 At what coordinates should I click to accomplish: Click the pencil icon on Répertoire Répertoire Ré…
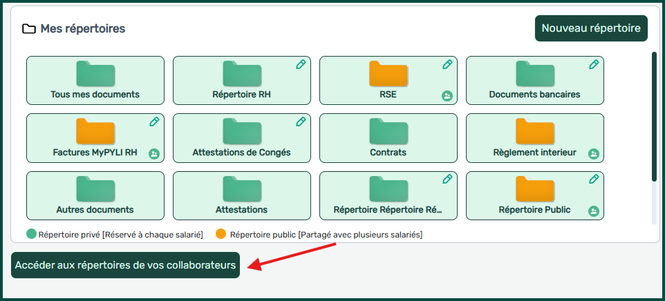click(x=447, y=179)
